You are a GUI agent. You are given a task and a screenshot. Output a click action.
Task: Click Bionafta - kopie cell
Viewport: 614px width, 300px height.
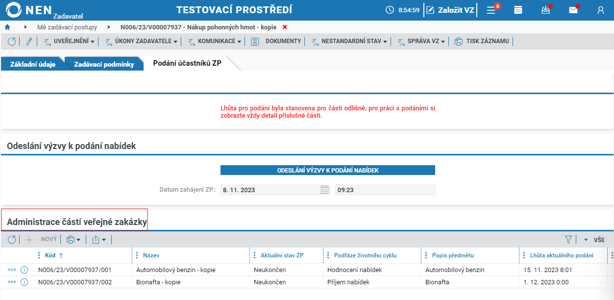(x=159, y=282)
